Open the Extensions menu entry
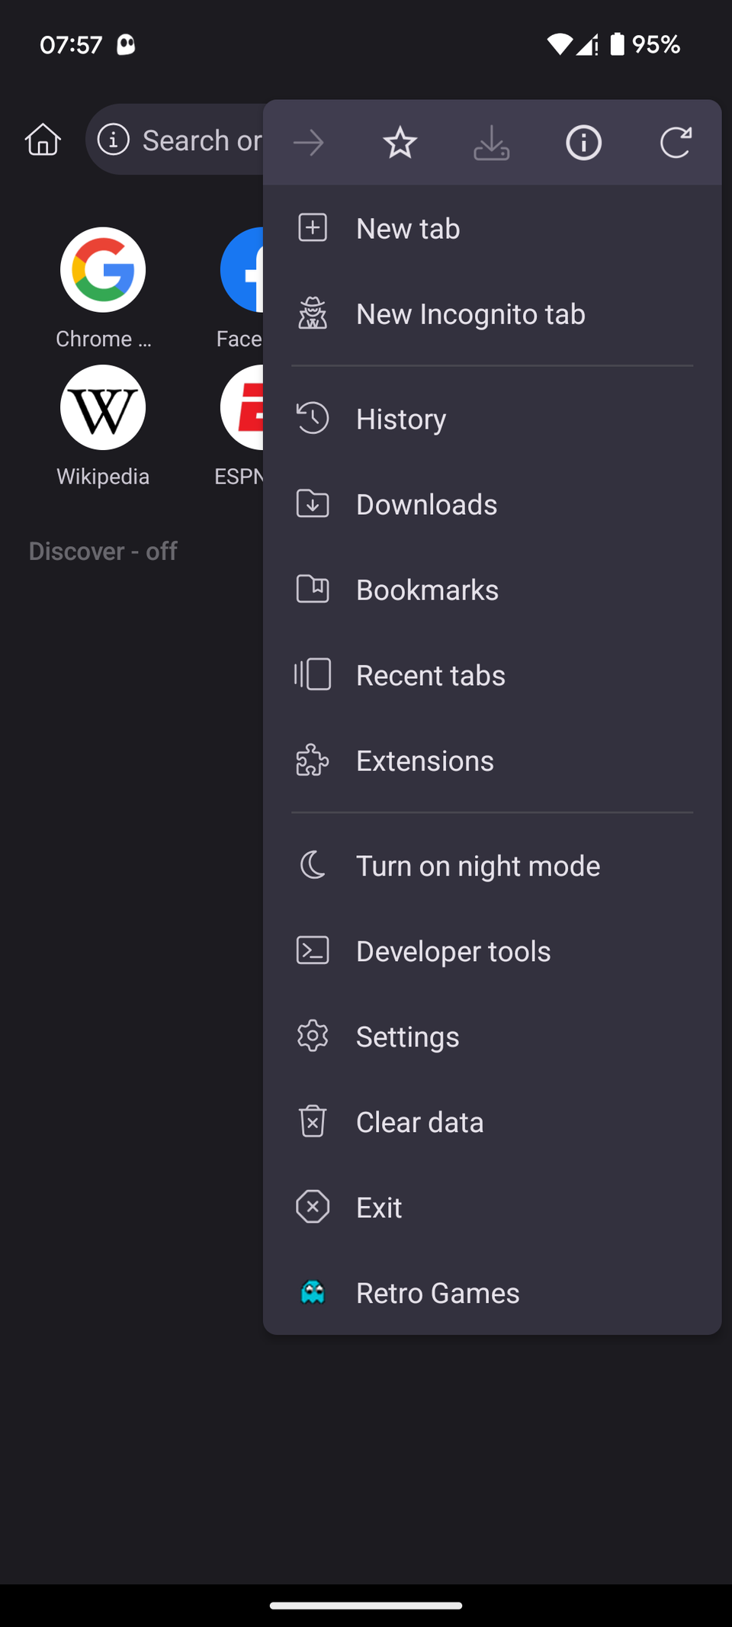Image resolution: width=732 pixels, height=1627 pixels. (x=425, y=760)
